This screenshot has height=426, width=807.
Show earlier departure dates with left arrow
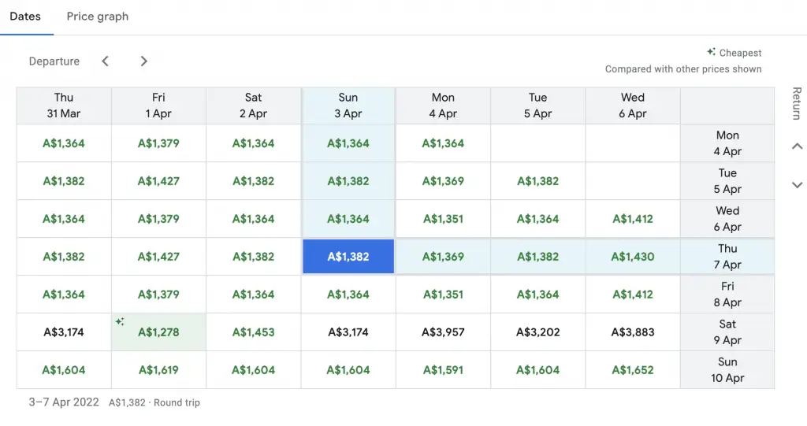pyautogui.click(x=106, y=61)
